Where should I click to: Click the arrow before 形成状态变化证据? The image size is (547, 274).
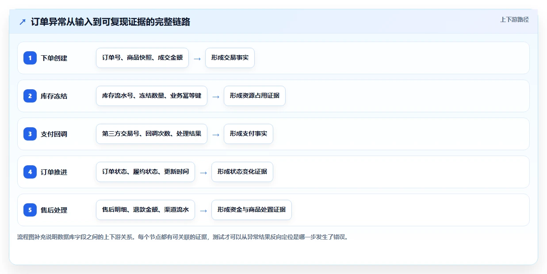203,172
